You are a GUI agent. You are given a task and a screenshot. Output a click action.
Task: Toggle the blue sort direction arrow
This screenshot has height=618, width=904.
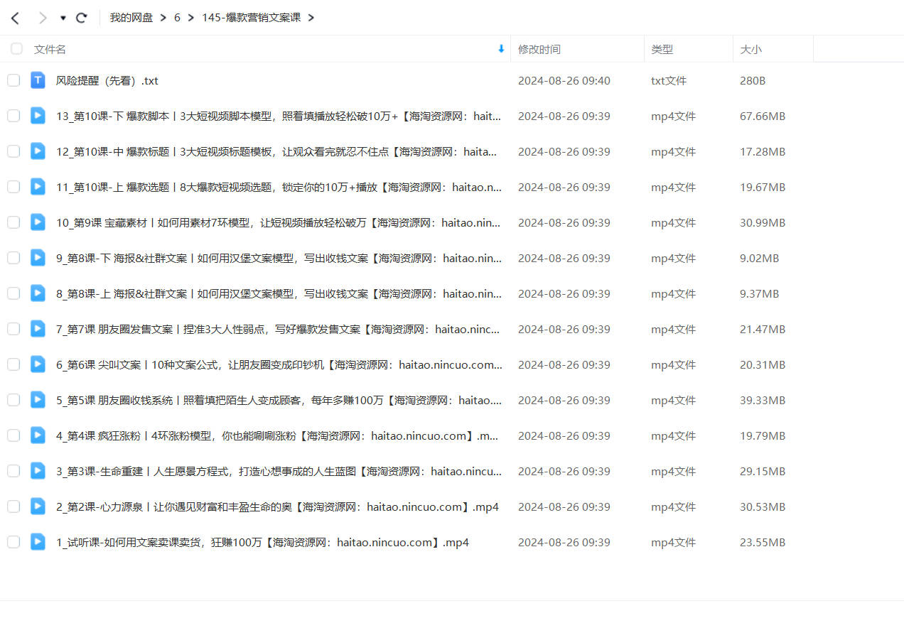tap(501, 49)
